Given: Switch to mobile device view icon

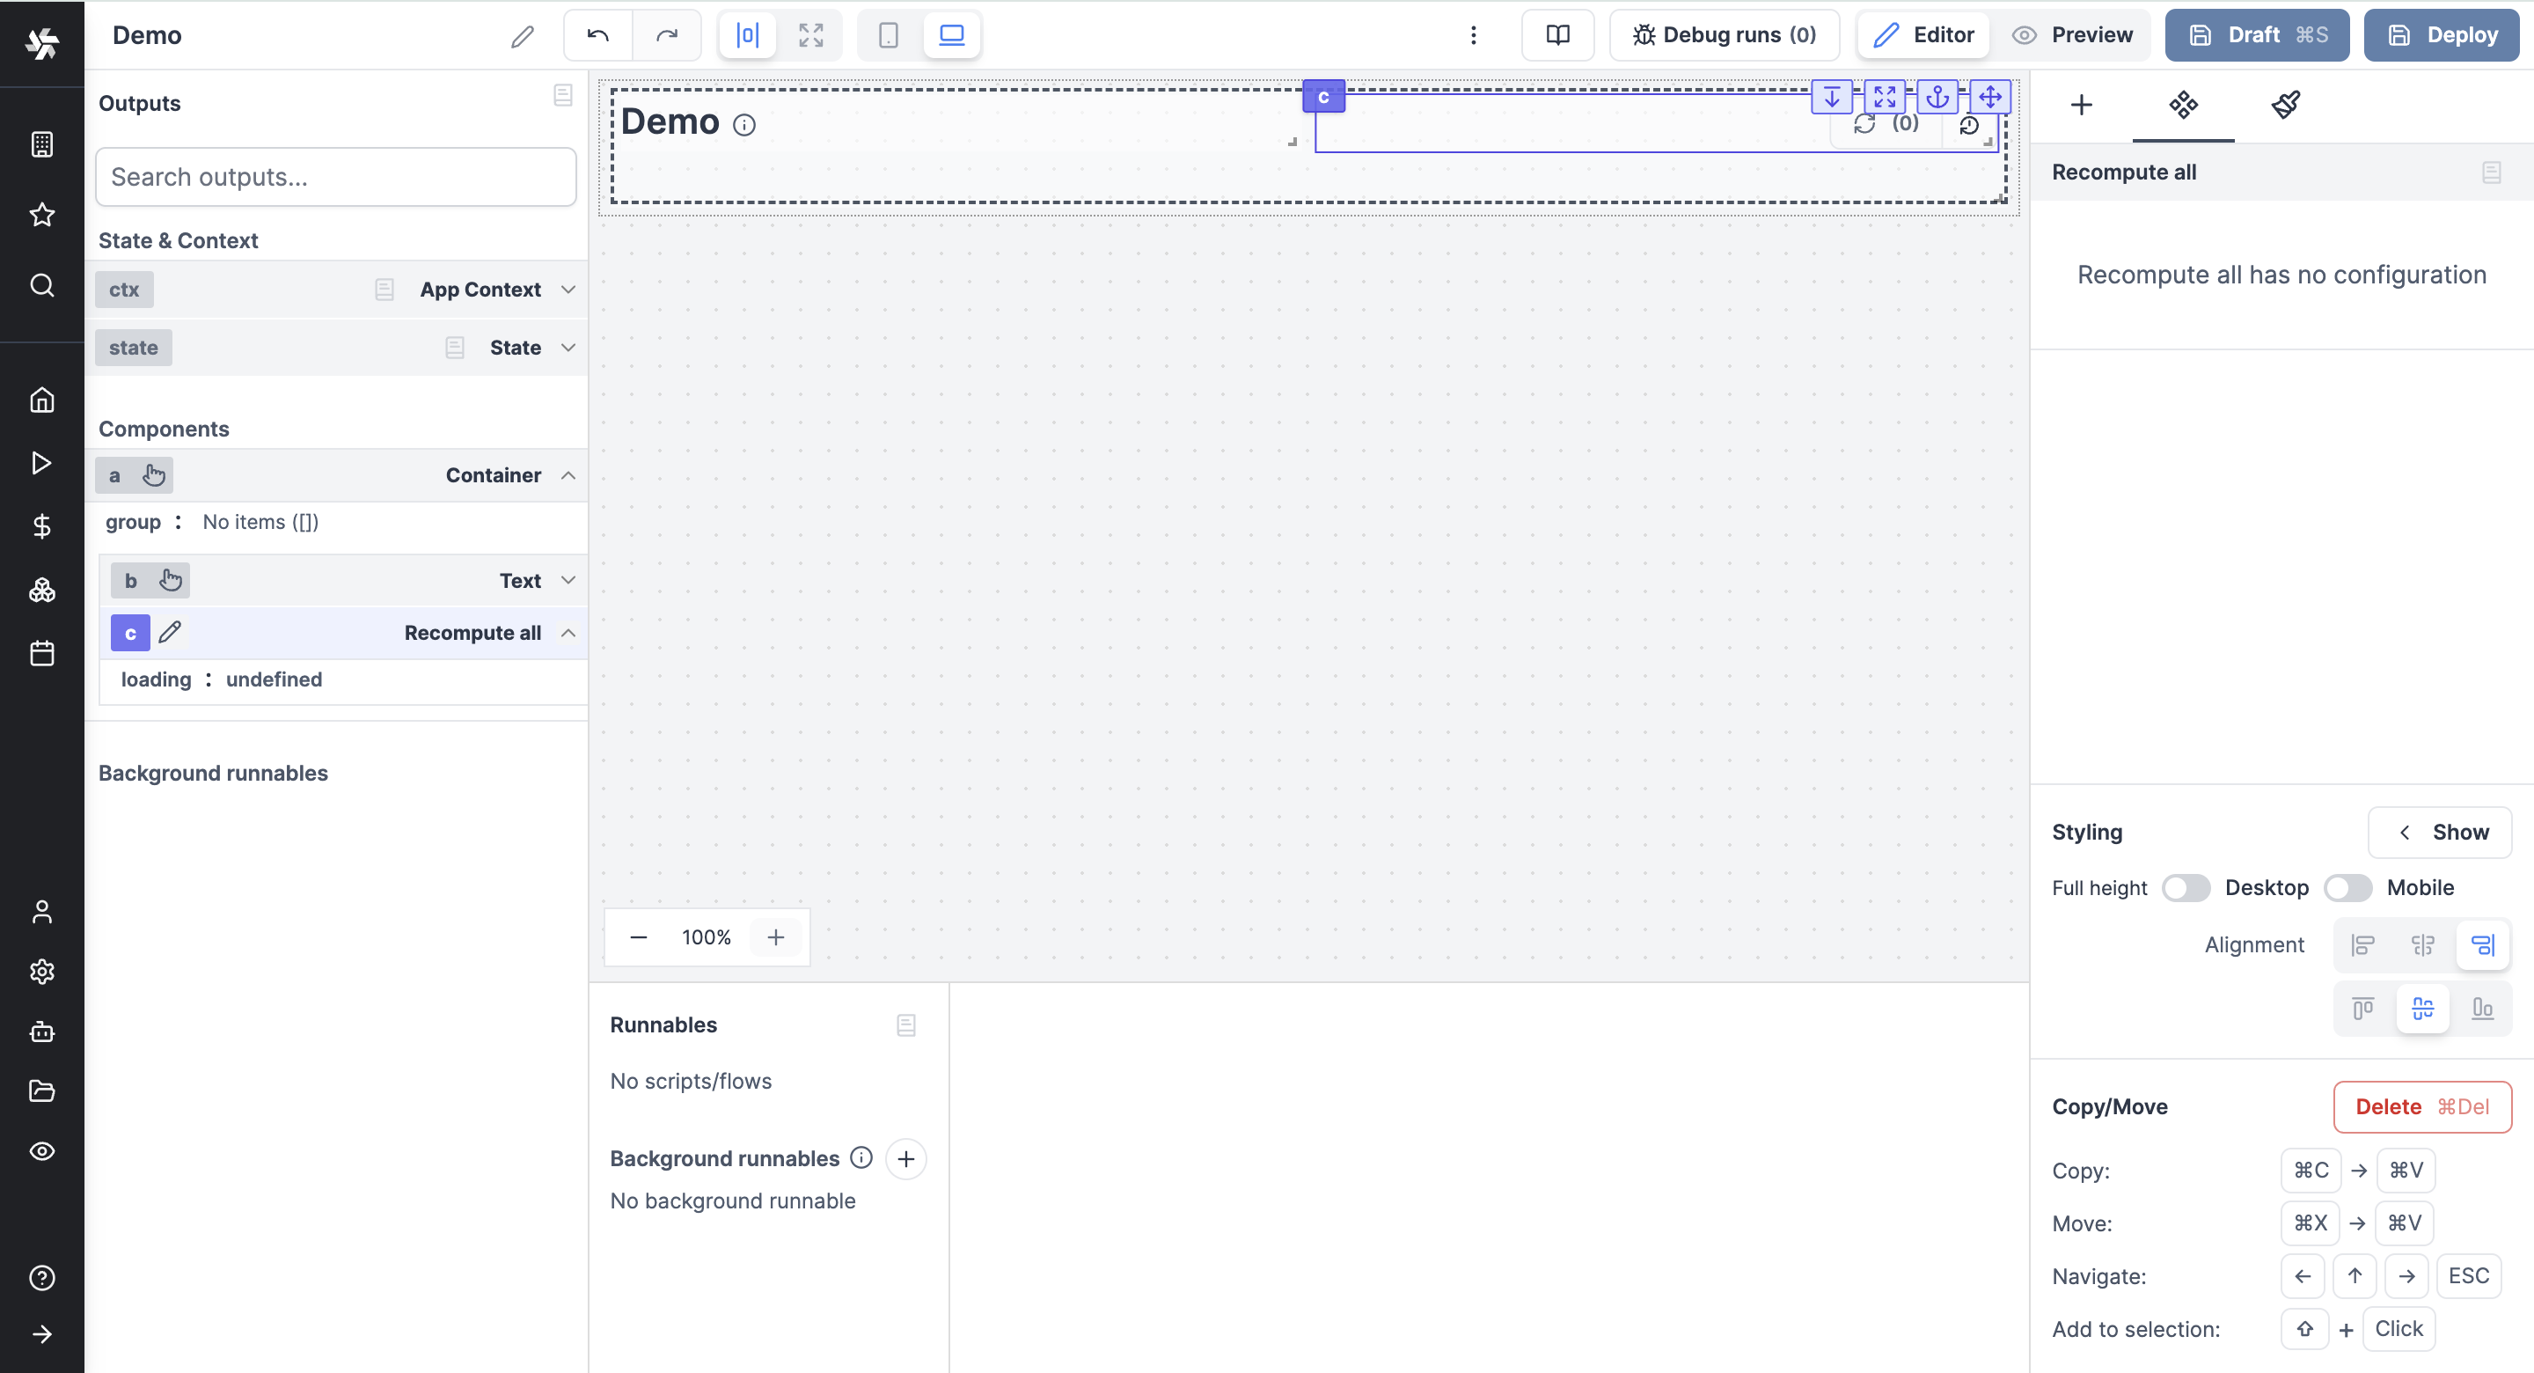Looking at the screenshot, I should click(x=889, y=35).
